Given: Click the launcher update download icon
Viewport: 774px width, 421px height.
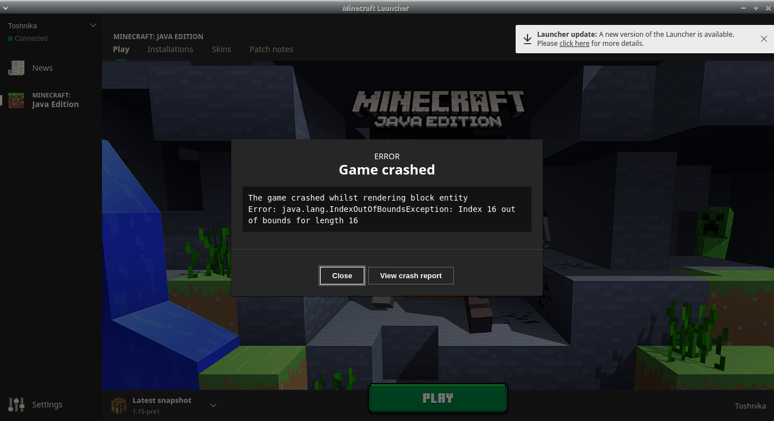Looking at the screenshot, I should pos(528,39).
